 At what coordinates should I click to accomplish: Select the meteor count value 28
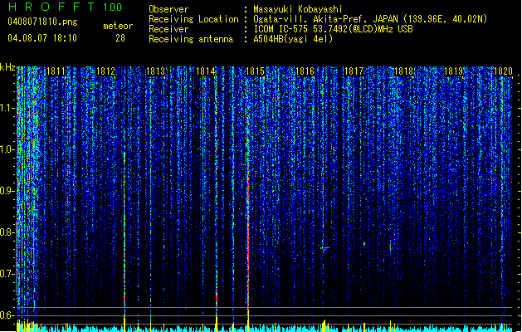120,38
